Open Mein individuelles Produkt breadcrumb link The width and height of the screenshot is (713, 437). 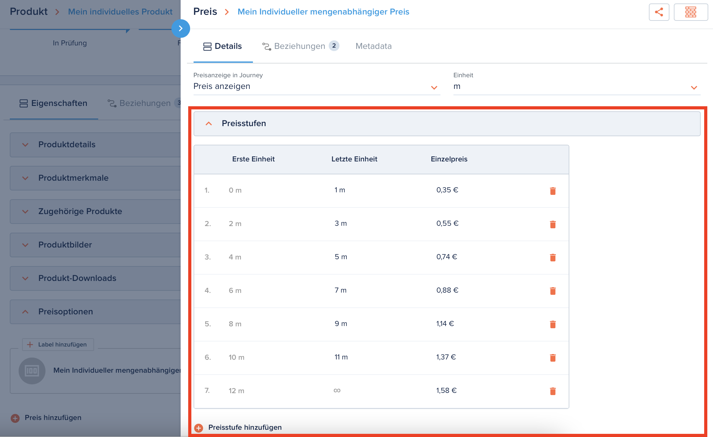pyautogui.click(x=120, y=12)
